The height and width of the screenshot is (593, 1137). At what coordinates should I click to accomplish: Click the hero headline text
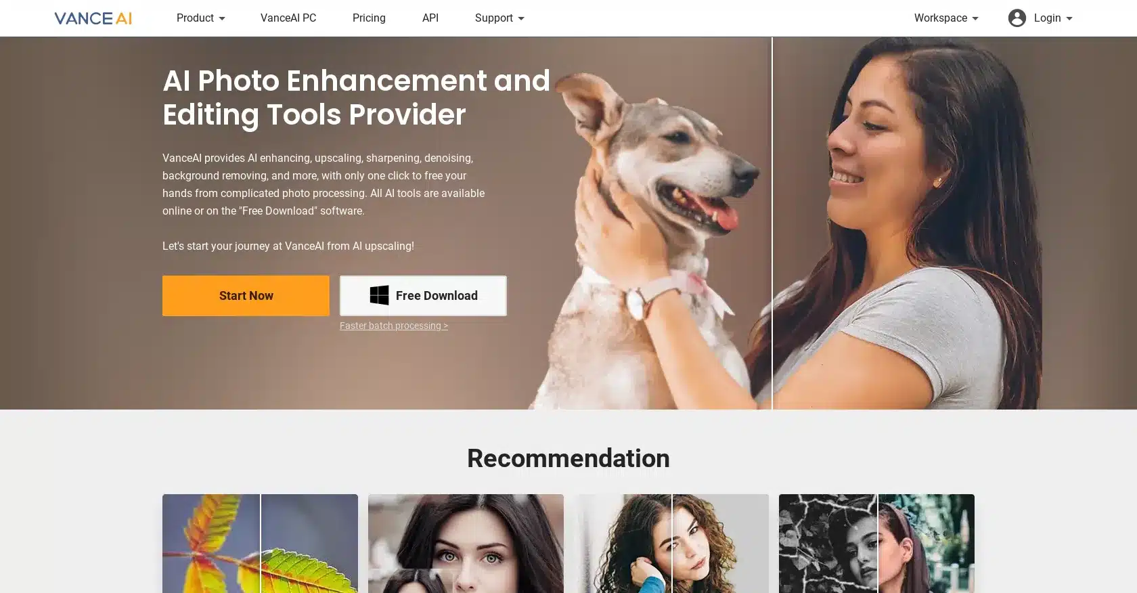tap(357, 97)
